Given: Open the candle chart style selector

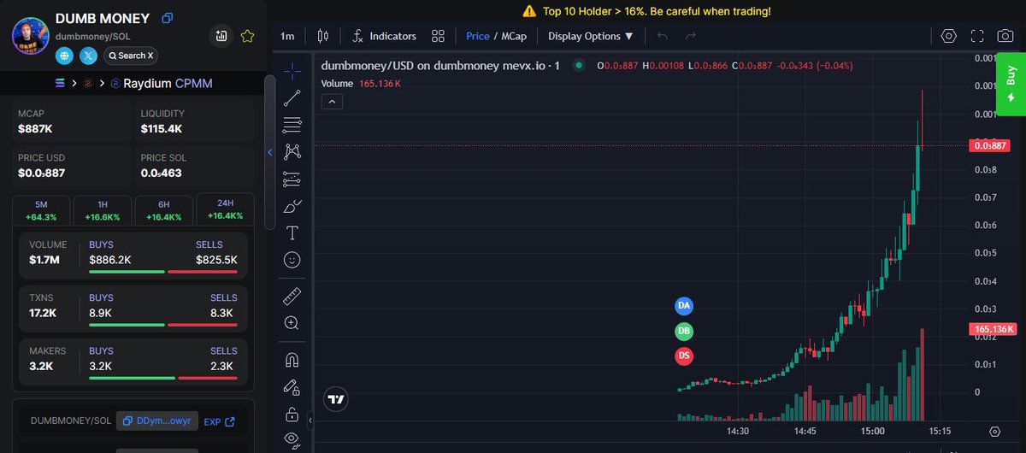Looking at the screenshot, I should pyautogui.click(x=322, y=36).
